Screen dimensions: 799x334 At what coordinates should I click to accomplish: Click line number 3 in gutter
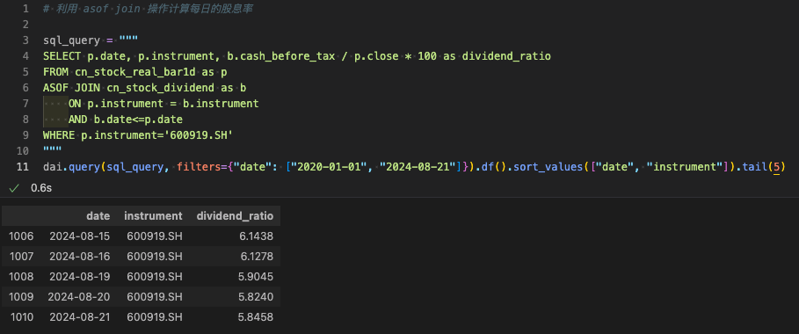(x=25, y=40)
